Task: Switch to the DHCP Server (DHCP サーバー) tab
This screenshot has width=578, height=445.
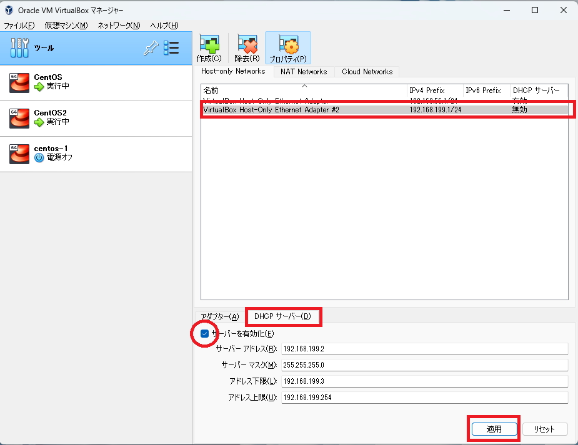Action: click(282, 316)
